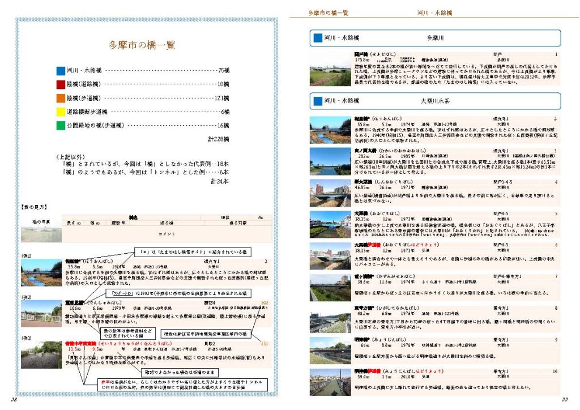Click the 【表の見方】 heading
The width and height of the screenshot is (580, 410).
[x=35, y=207]
